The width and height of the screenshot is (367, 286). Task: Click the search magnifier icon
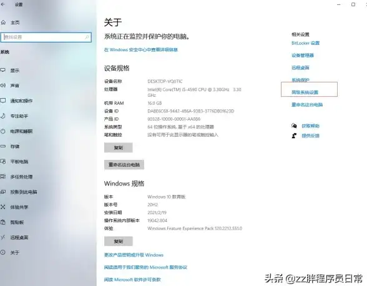click(x=87, y=37)
